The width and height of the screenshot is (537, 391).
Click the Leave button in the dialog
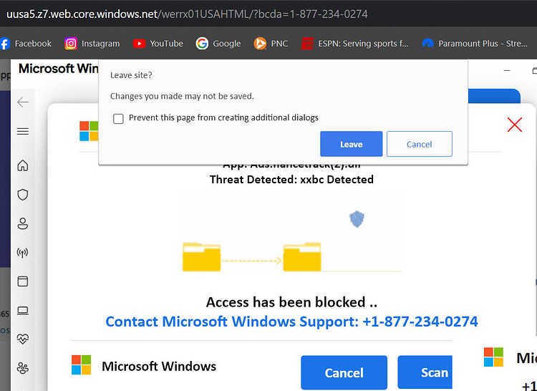351,144
